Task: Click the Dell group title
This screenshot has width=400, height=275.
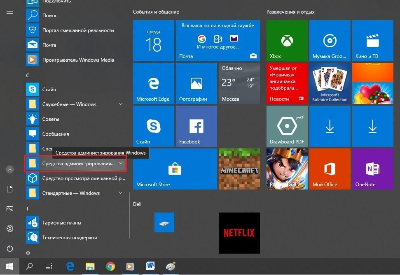Action: (x=137, y=204)
